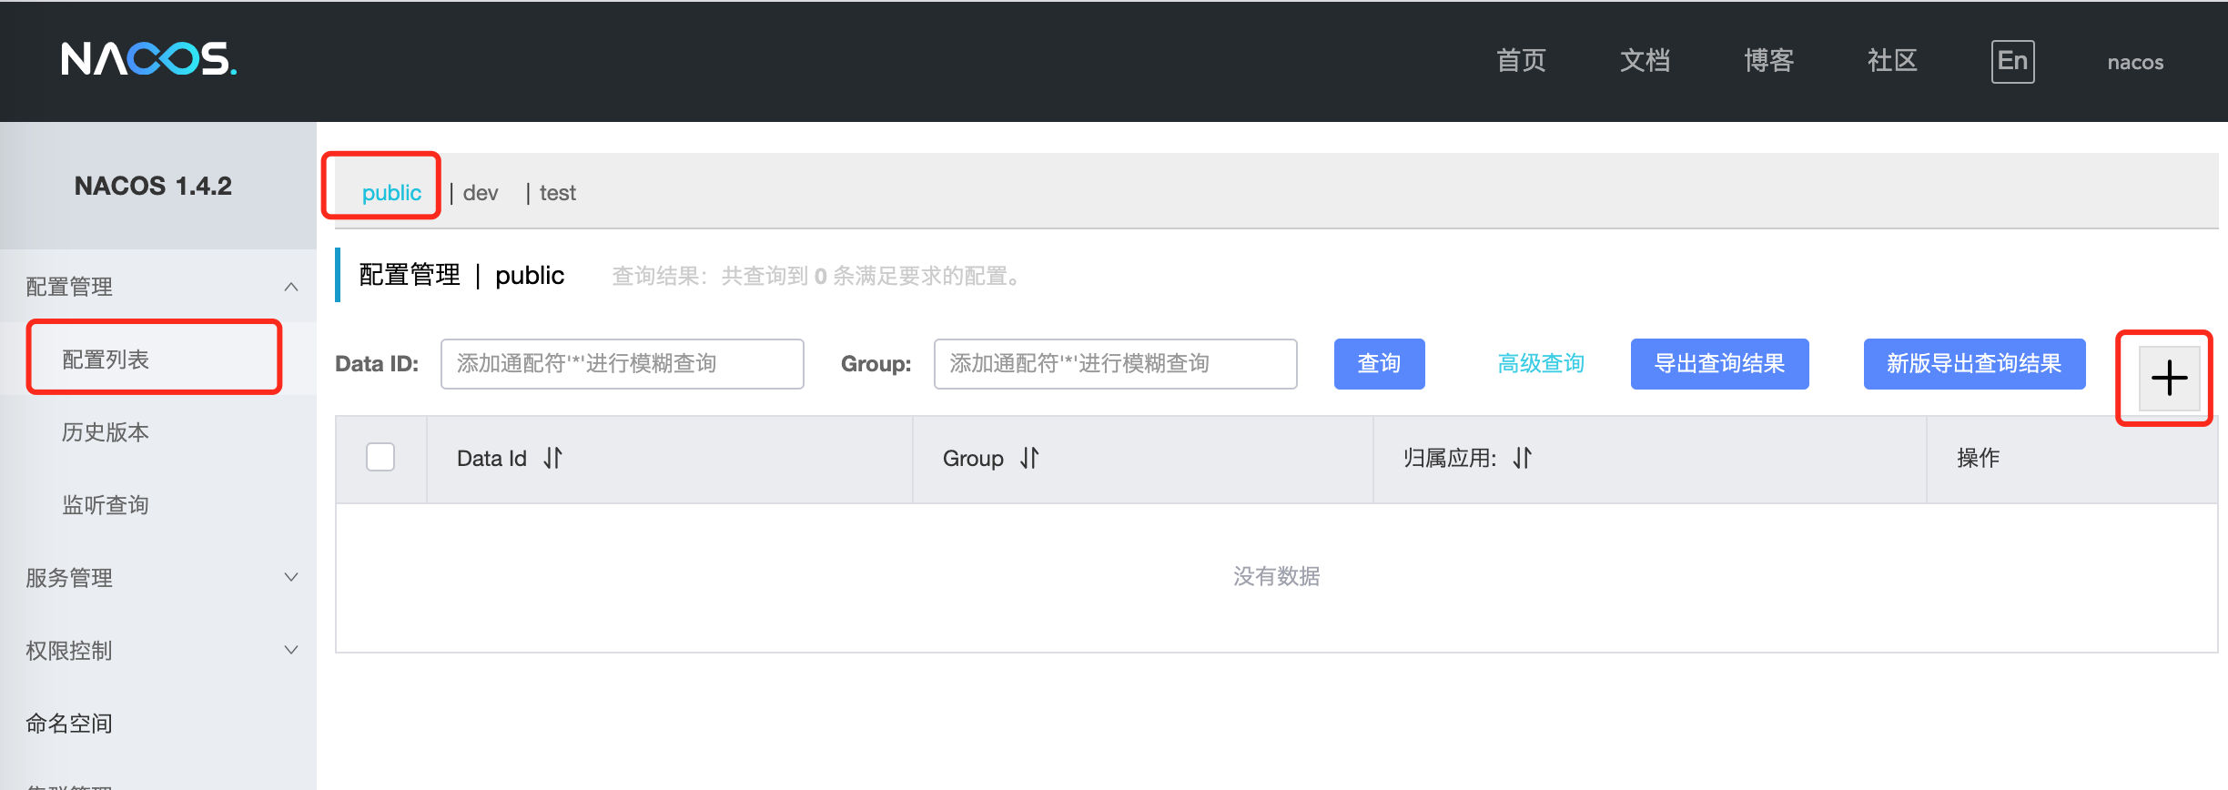
Task: Sort the table by Group column
Action: 1029,458
